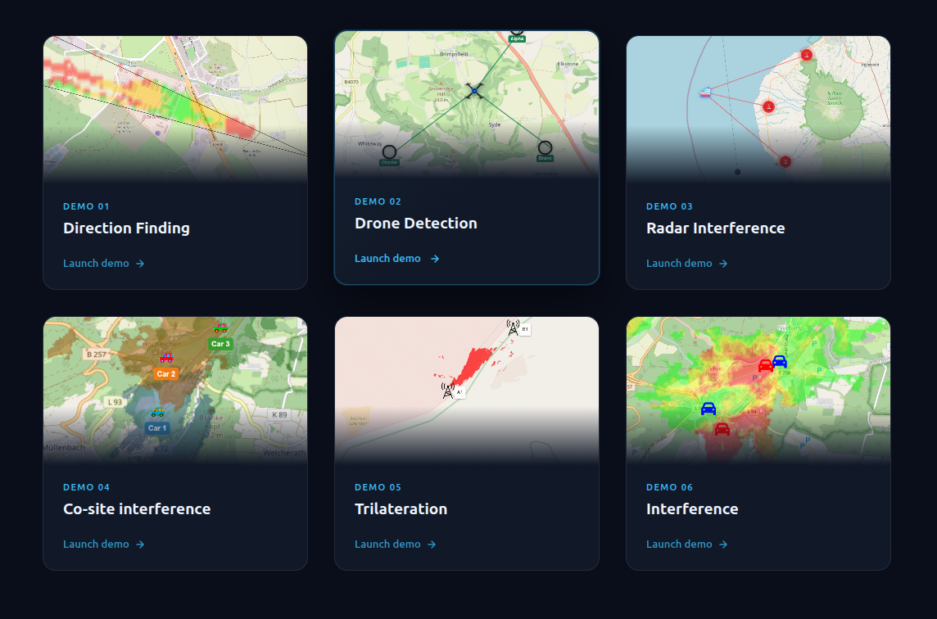This screenshot has width=937, height=619.
Task: Open the Direction Finding map thumbnail
Action: pyautogui.click(x=175, y=109)
